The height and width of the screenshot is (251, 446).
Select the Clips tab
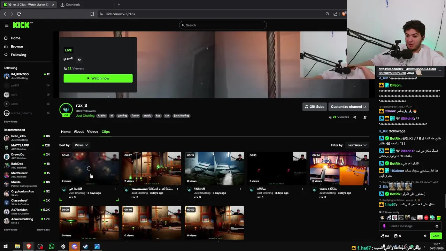click(106, 132)
